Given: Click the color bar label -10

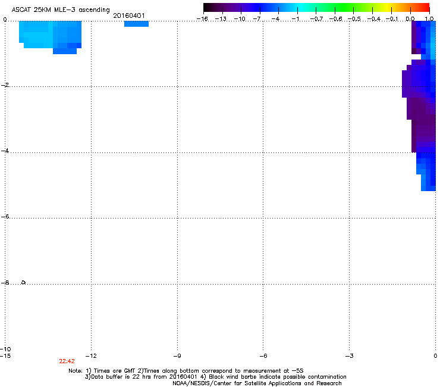Looking at the screenshot, I should [240, 19].
